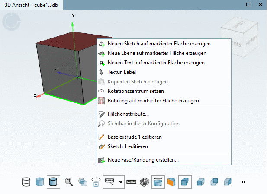The image size is (267, 194).
Task: Choose Neue Ebene auf markierter Fläche erzeugen
Action: [x=164, y=53]
